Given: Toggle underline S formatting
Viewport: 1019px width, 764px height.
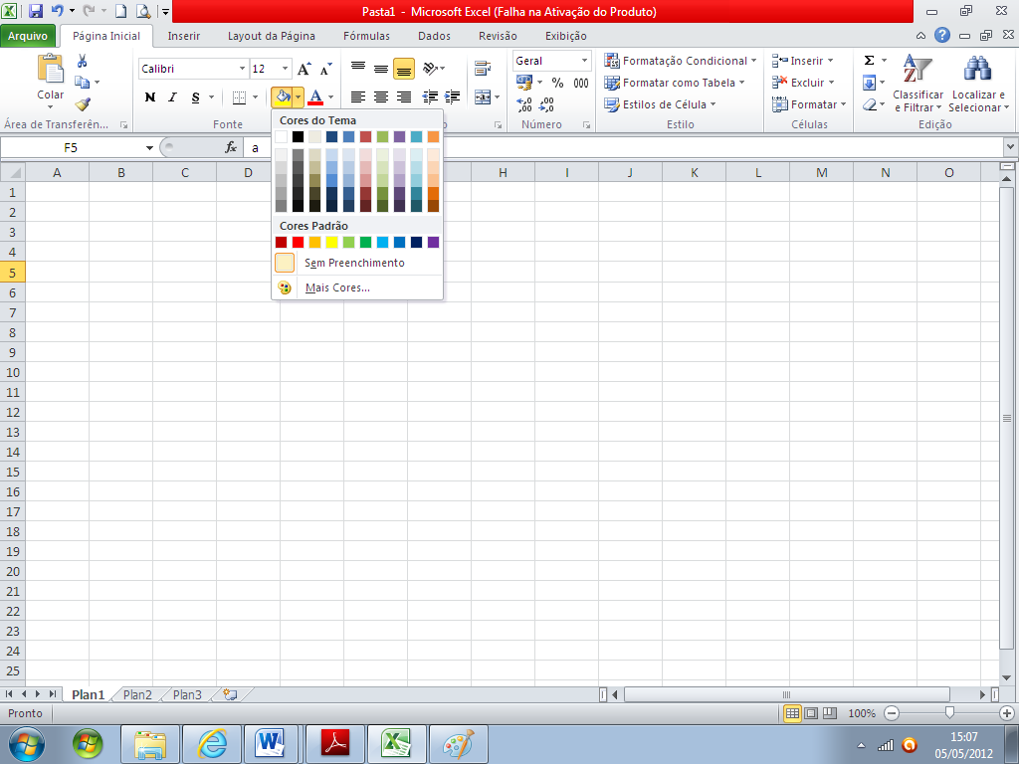Looking at the screenshot, I should pos(196,97).
